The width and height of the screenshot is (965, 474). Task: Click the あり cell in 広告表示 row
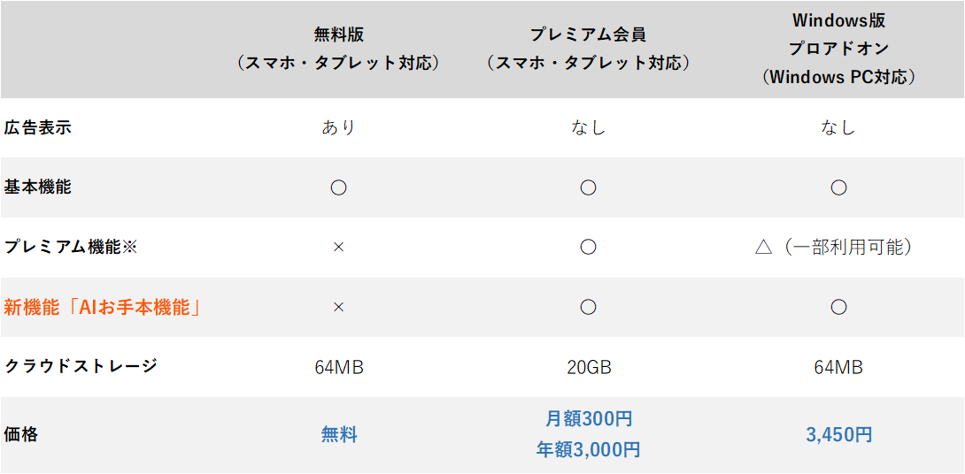338,127
